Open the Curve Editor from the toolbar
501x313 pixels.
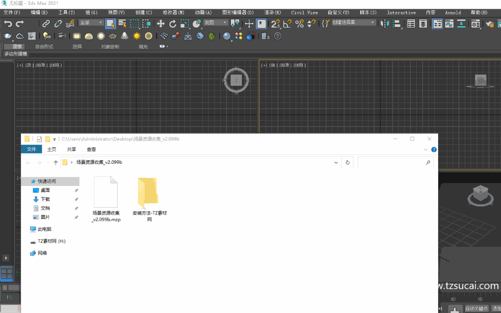(449, 23)
